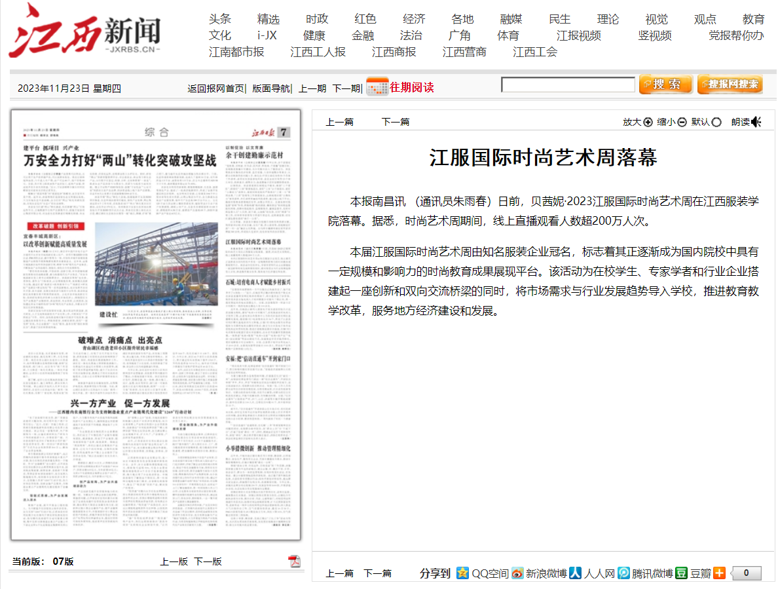778x589 pixels.
Task: Go to the next article via the top 下一篇 link
Action: [x=396, y=122]
